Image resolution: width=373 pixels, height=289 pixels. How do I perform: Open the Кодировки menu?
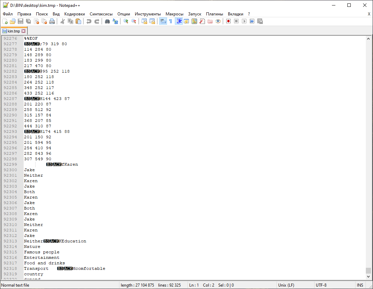75,14
